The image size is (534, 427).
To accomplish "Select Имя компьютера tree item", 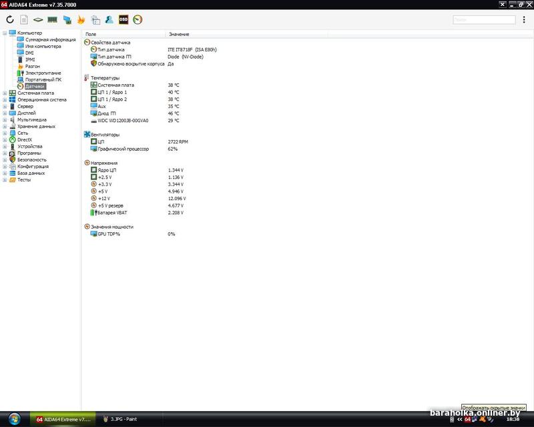I will 43,46.
